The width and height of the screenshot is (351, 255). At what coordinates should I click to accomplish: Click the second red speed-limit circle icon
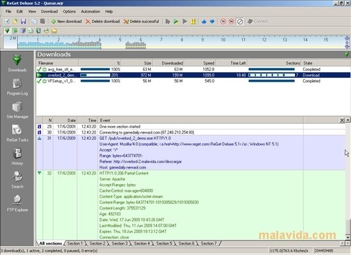click(x=232, y=22)
